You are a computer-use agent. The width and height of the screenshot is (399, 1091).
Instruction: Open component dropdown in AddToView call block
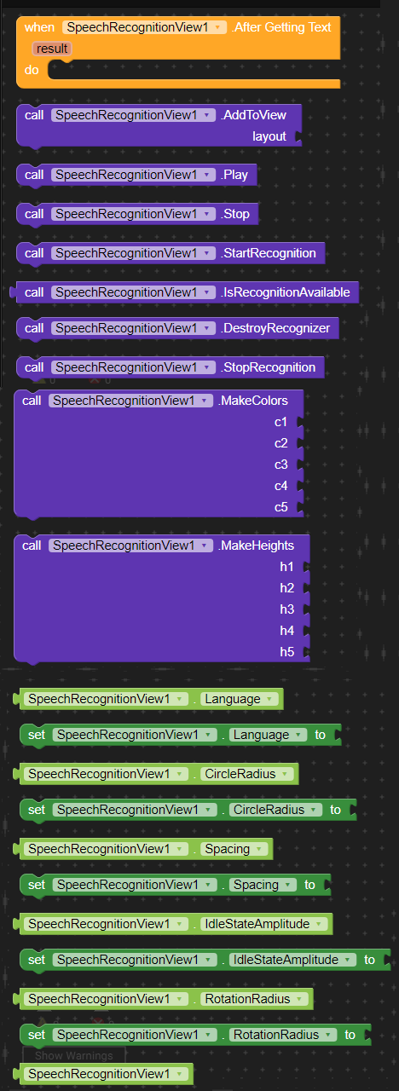click(x=133, y=115)
